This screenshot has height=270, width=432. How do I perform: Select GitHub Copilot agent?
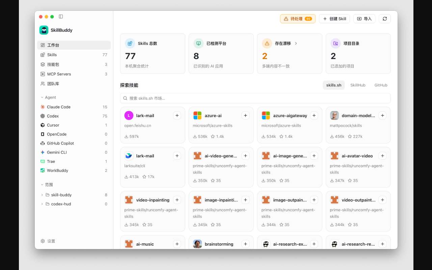(x=74, y=143)
